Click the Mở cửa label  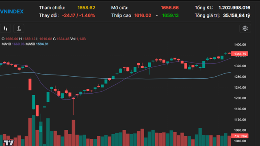coord(120,8)
